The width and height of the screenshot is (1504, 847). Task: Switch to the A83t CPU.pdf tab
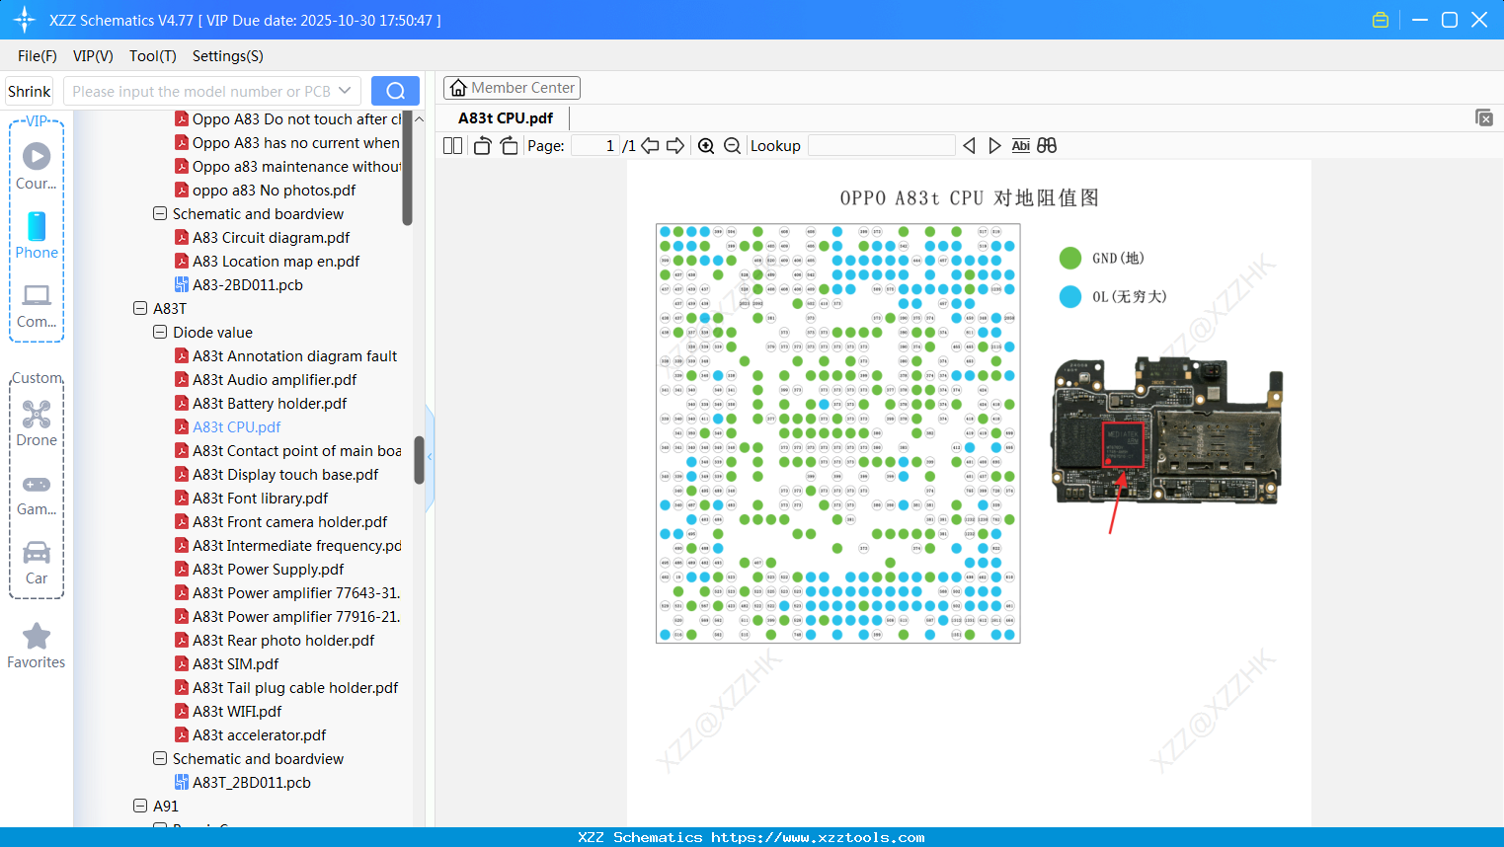(506, 117)
